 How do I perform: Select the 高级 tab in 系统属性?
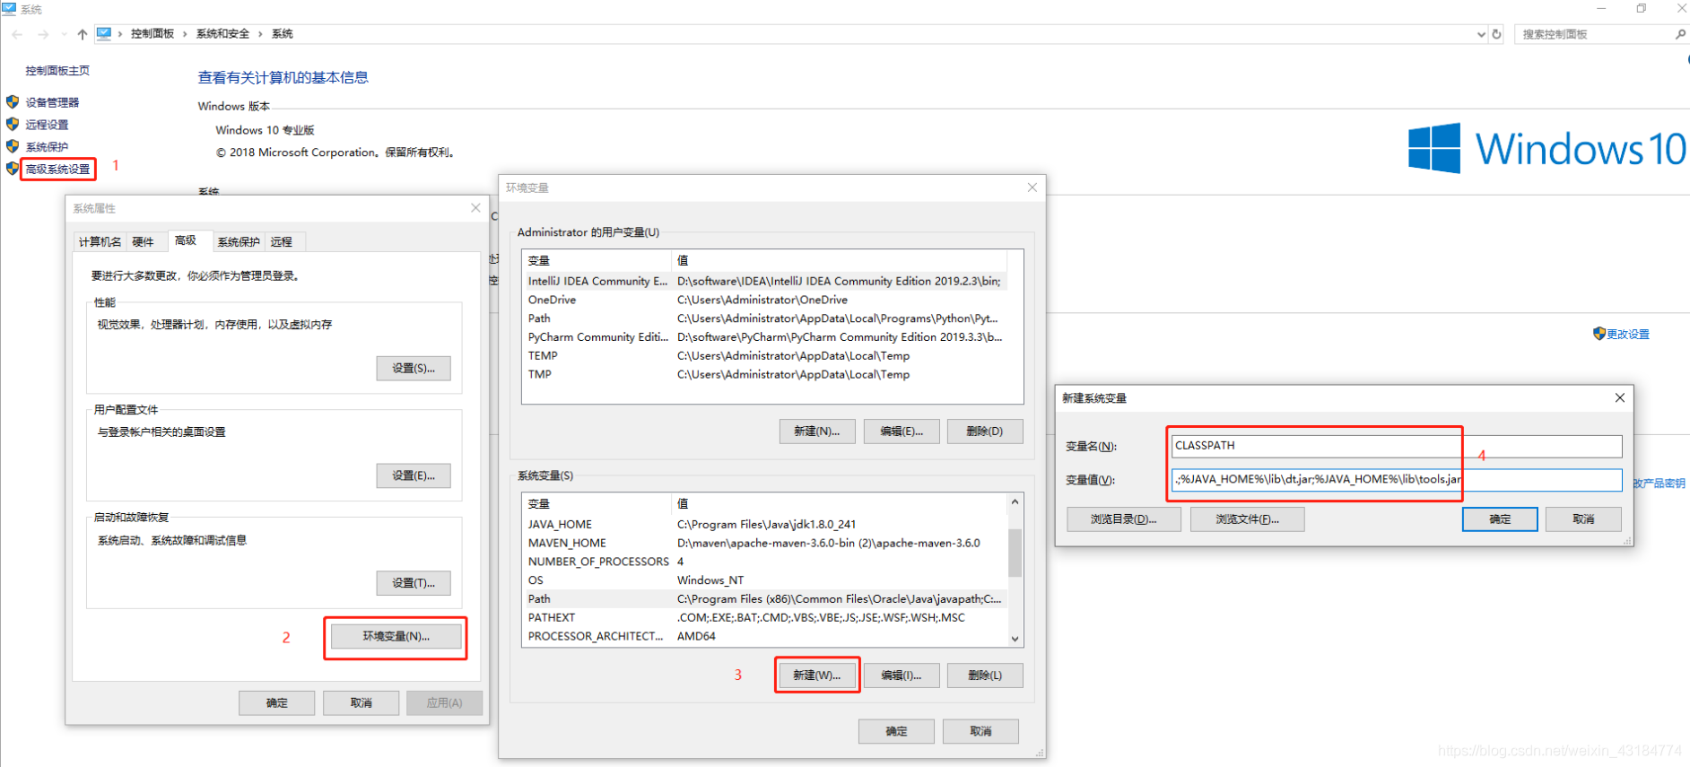186,240
